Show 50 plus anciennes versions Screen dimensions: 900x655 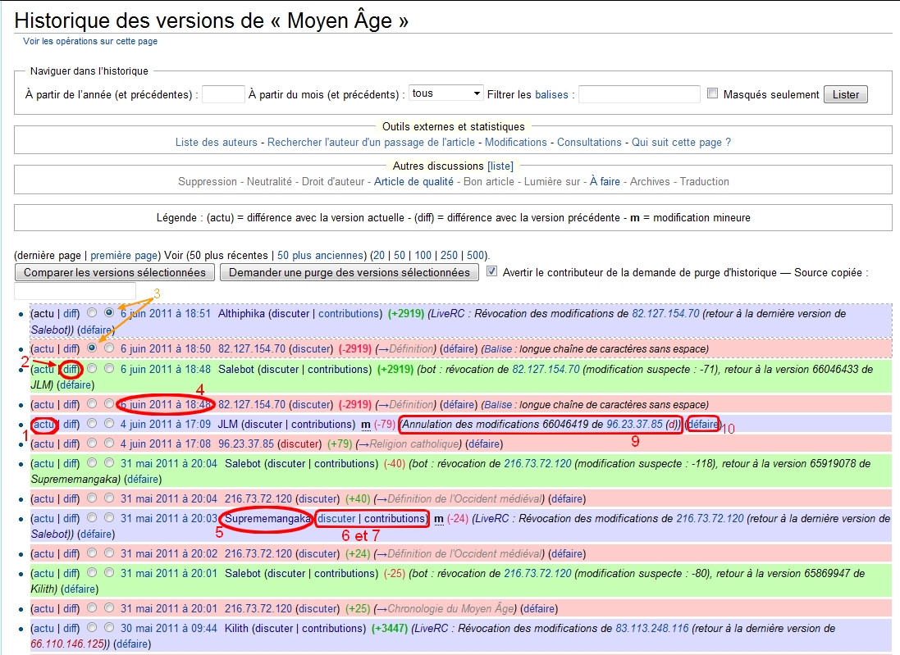(x=321, y=255)
